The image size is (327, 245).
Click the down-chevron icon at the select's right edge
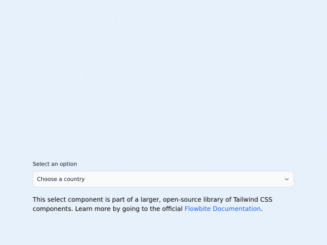286,179
